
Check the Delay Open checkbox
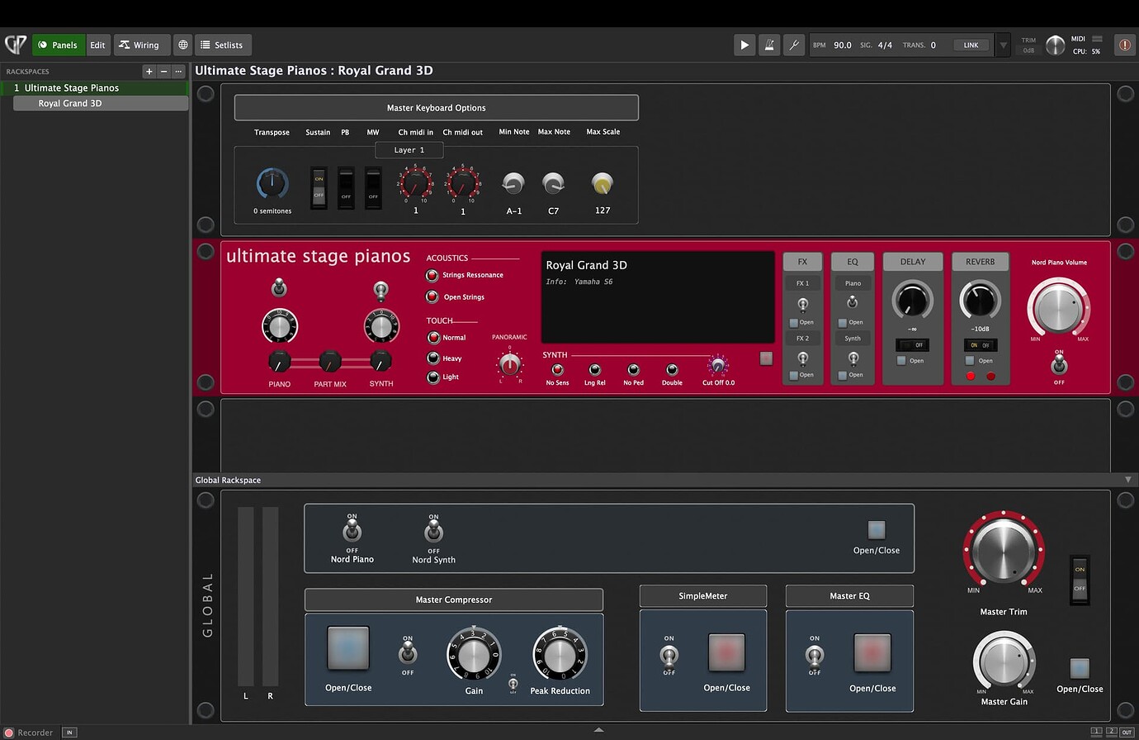(x=901, y=361)
